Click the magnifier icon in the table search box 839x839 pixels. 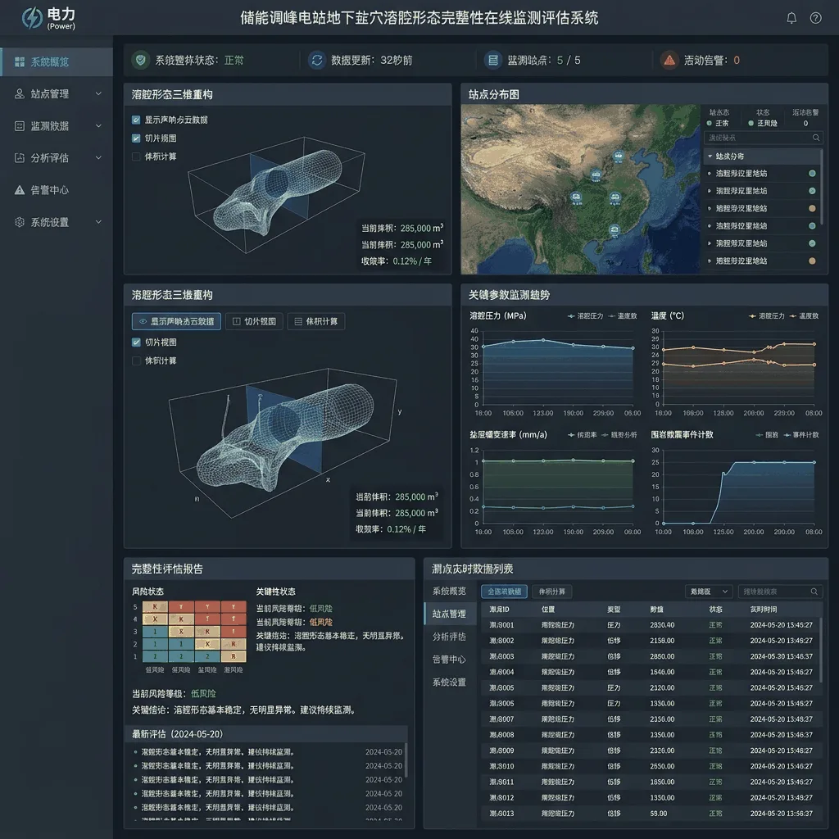[x=814, y=592]
